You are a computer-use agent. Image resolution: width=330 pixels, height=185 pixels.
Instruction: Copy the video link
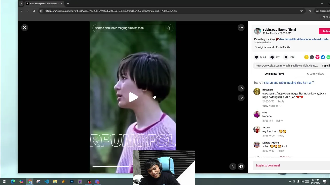tap(326, 66)
